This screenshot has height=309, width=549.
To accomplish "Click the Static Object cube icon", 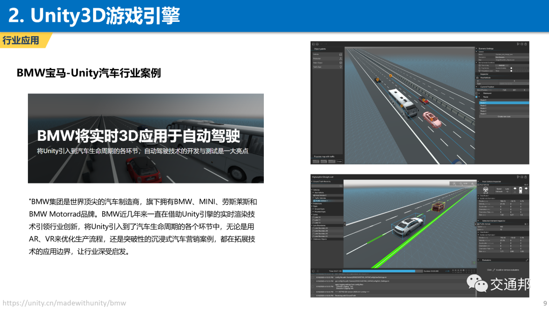I will tap(341, 63).
